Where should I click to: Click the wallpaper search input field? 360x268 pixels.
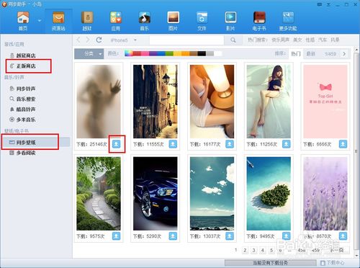pos(186,40)
